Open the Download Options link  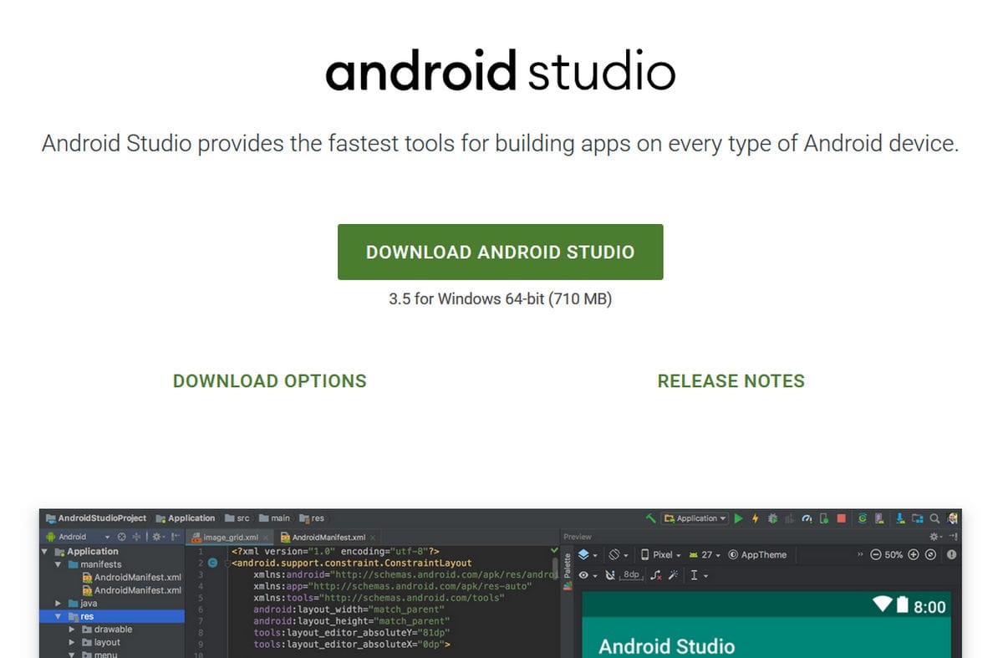coord(269,381)
